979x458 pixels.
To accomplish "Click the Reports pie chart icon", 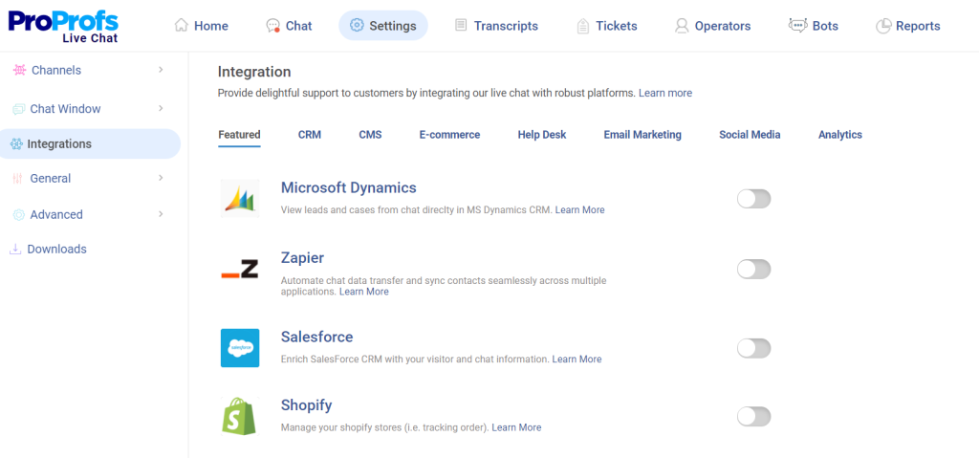I will [x=882, y=26].
